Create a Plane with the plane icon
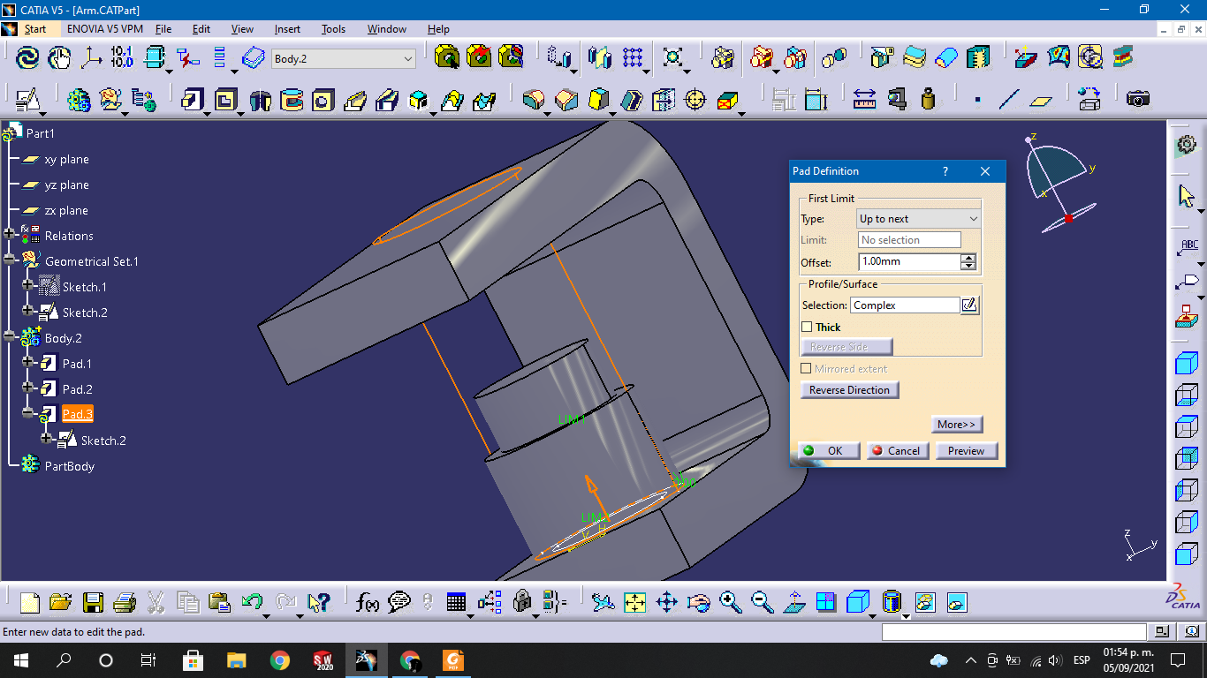 1042,100
